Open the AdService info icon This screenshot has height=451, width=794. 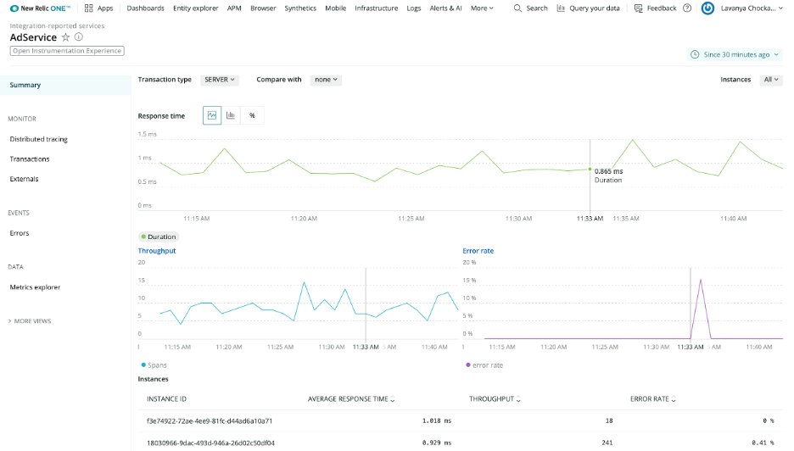(x=79, y=37)
